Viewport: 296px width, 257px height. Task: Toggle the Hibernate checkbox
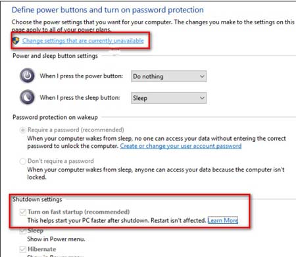(x=23, y=249)
